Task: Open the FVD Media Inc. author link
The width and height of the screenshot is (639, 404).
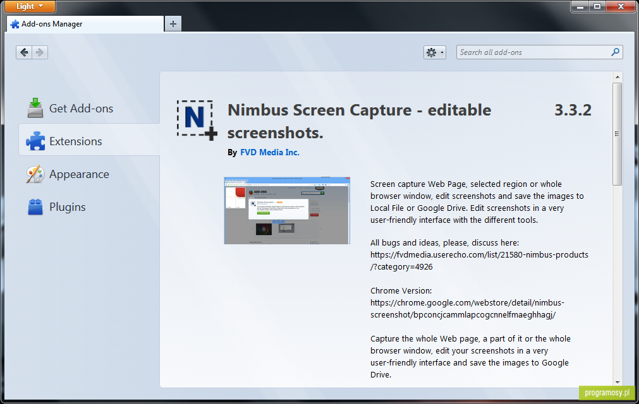Action: 270,152
